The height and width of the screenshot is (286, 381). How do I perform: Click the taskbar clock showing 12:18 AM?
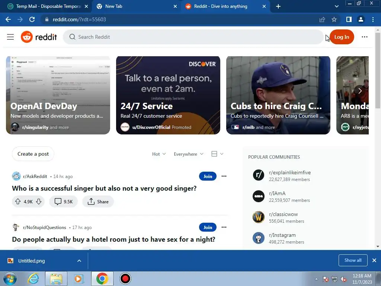coord(362,279)
